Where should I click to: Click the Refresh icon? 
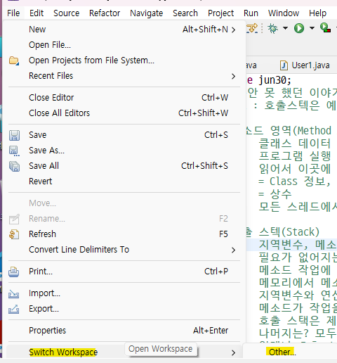point(14,234)
